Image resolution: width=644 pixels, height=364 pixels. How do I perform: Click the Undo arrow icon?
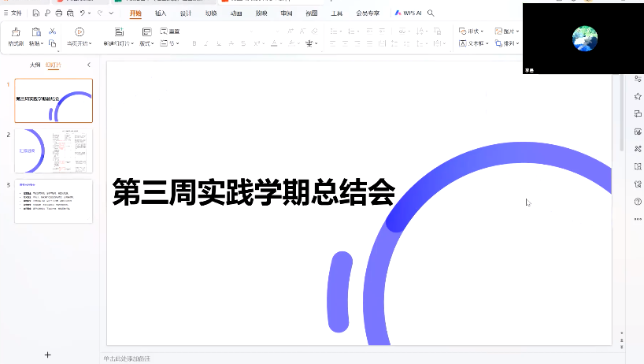83,13
